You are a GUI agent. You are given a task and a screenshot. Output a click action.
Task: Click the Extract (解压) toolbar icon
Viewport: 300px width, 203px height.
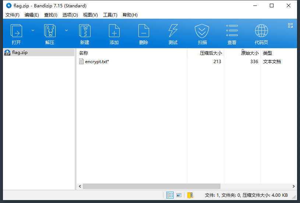pos(50,30)
